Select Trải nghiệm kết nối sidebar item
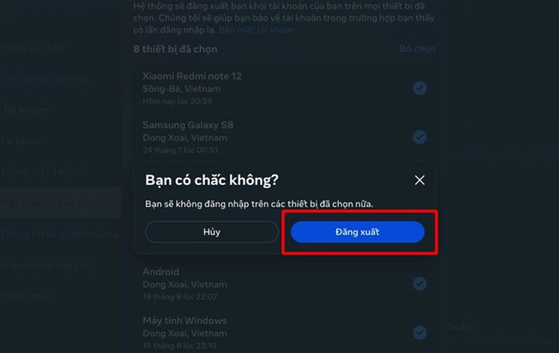The width and height of the screenshot is (559, 353). (x=43, y=79)
